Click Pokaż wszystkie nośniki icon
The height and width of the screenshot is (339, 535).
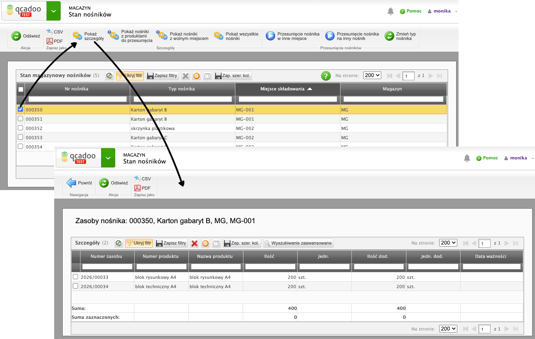tap(218, 36)
